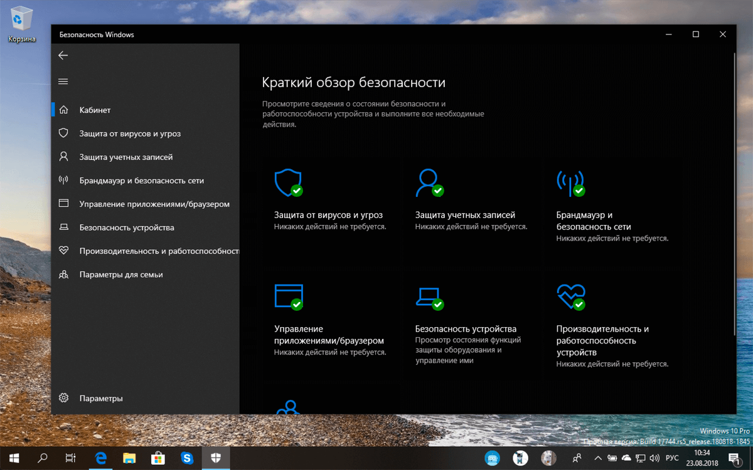Click the Task View taskbar icon
753x470 pixels.
(71, 458)
